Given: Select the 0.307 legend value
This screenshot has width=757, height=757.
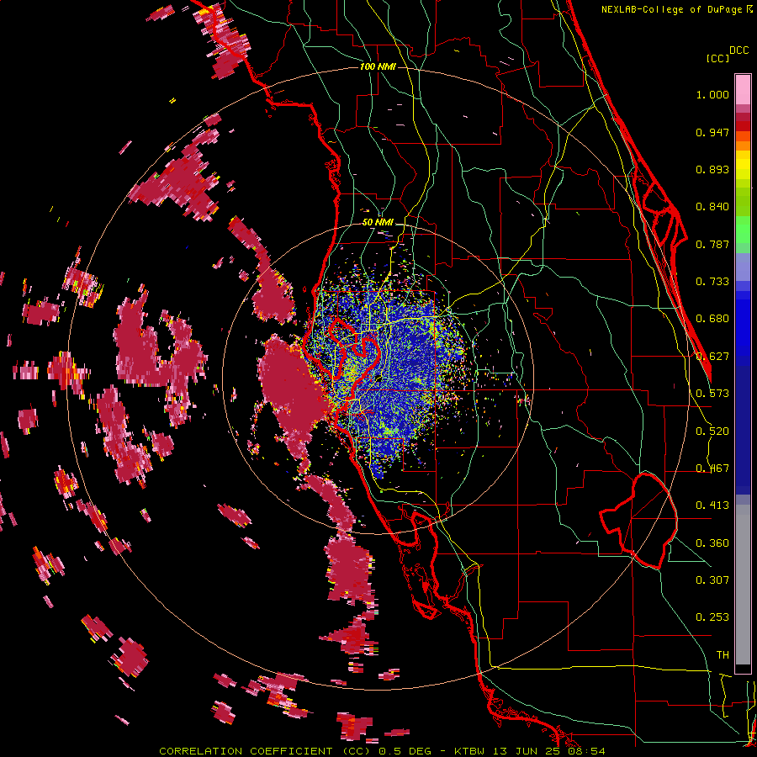Looking at the screenshot, I should tap(712, 580).
